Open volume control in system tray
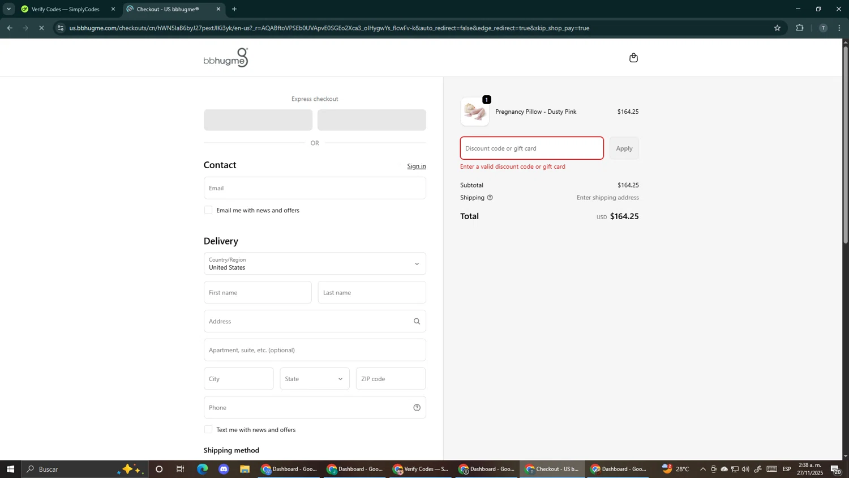The width and height of the screenshot is (849, 478). tap(745, 469)
